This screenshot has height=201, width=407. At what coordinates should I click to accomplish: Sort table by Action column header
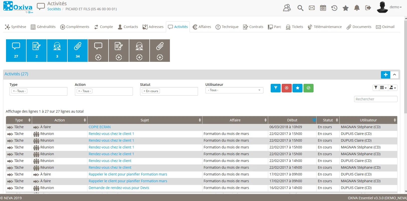click(x=60, y=120)
